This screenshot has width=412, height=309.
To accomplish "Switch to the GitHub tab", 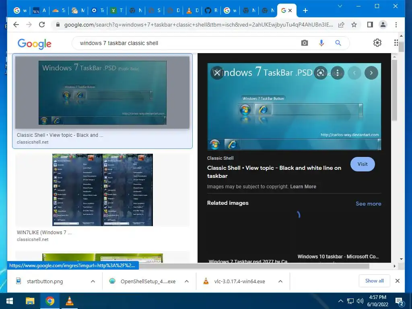I will coord(211,10).
